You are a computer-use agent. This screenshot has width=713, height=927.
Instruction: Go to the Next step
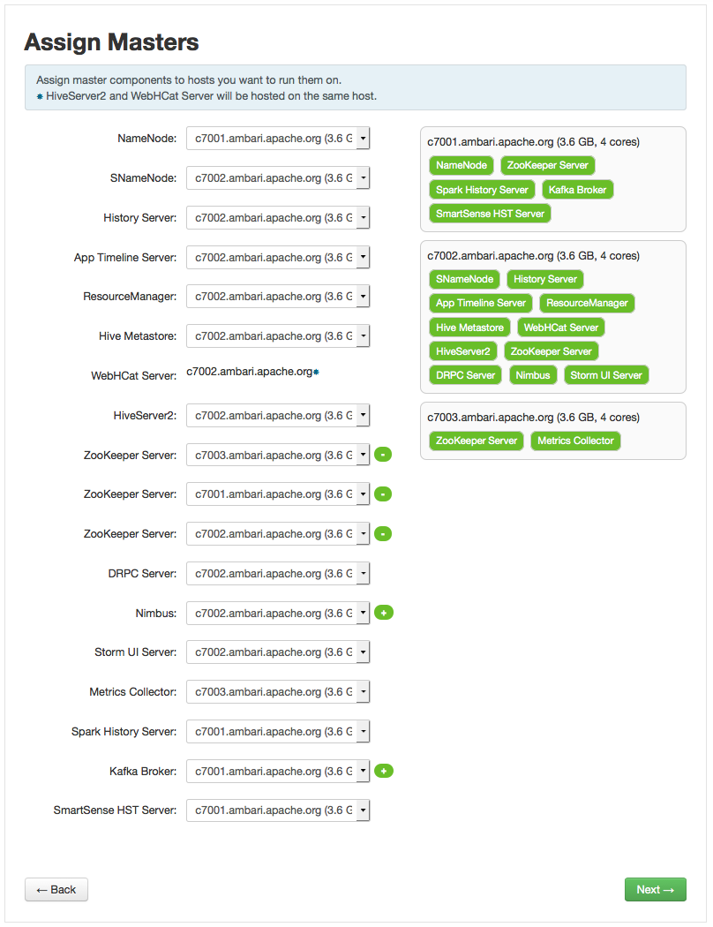pos(655,889)
